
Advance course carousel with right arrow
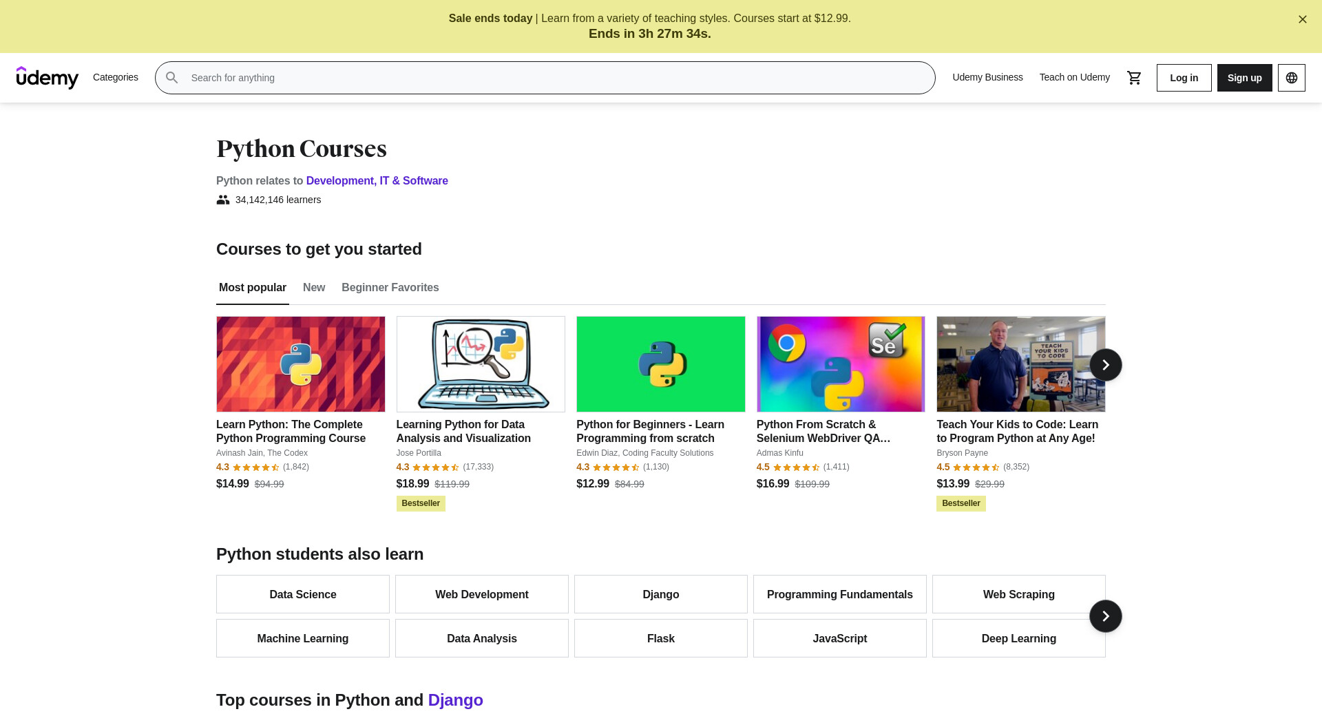click(1105, 365)
